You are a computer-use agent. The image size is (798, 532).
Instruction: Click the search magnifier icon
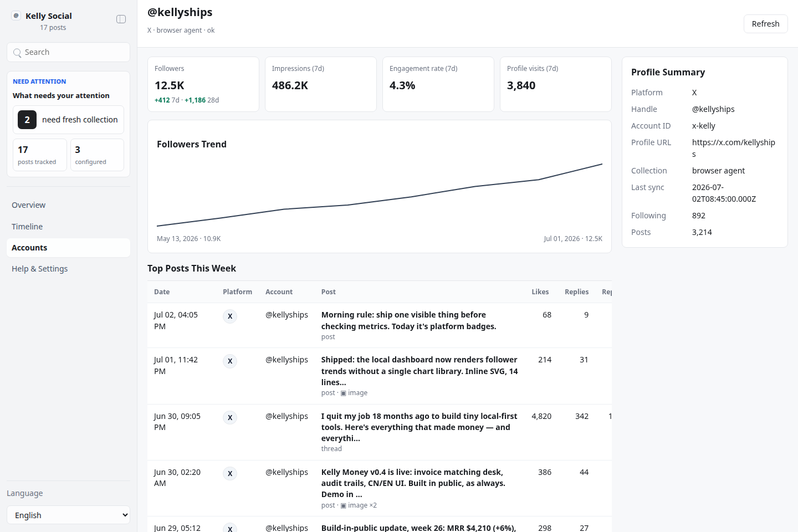(x=17, y=53)
